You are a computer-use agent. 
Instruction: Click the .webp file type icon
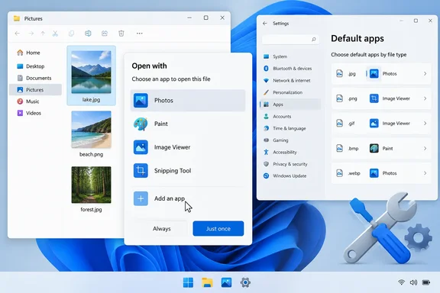coord(339,173)
